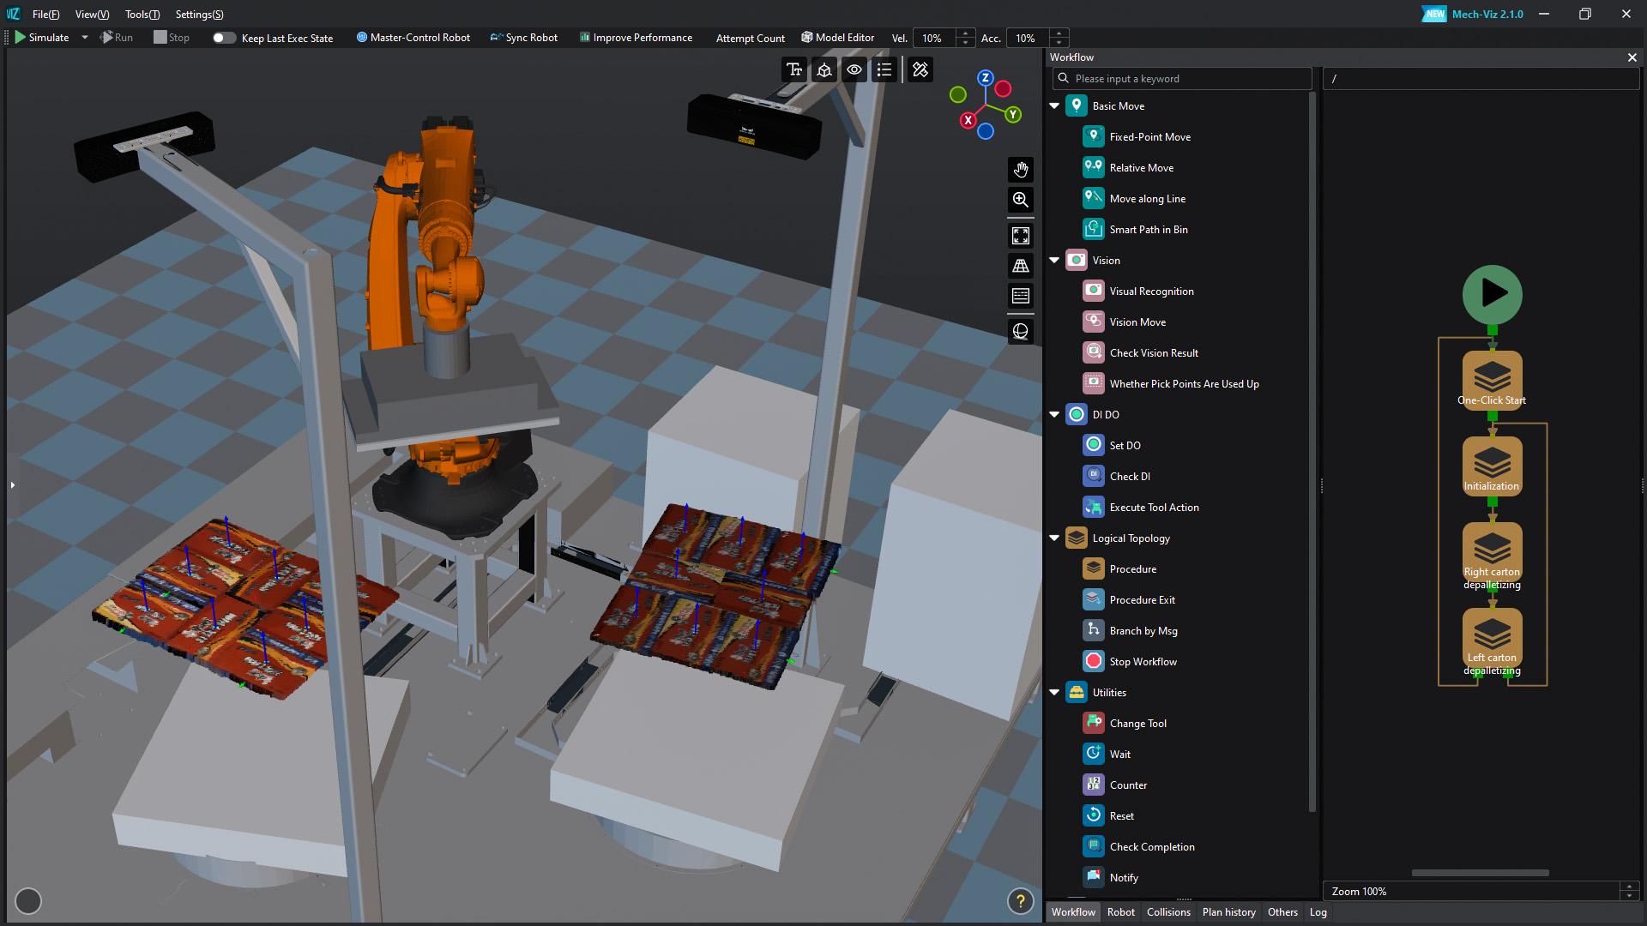Click Sync Robot button
1647x926 pixels.
[523, 38]
